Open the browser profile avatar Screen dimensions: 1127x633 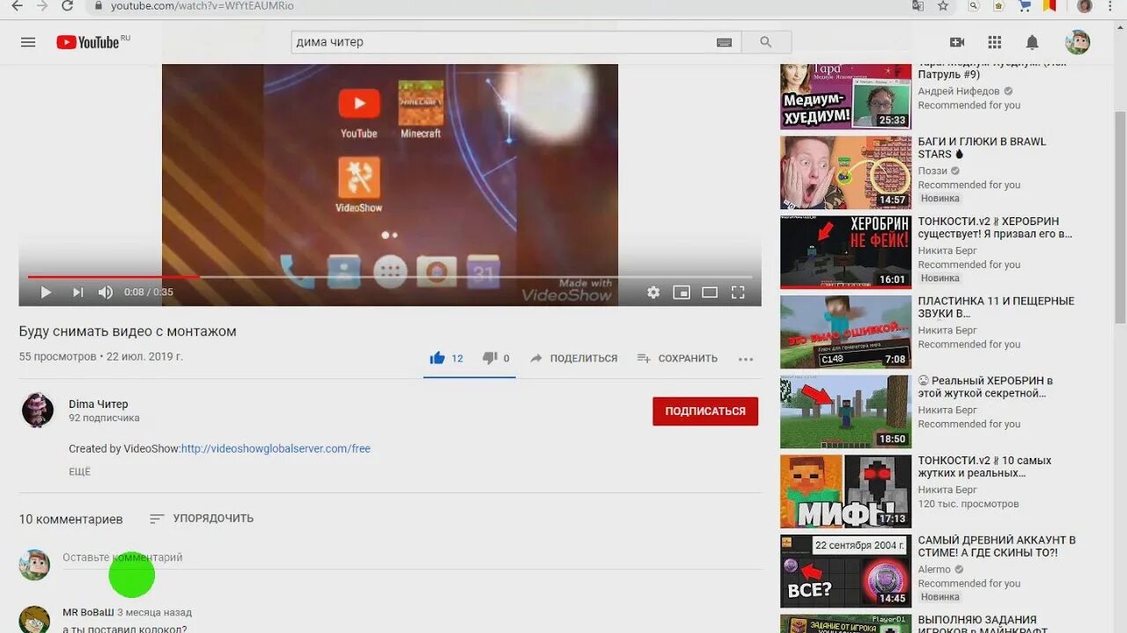pyautogui.click(x=1085, y=5)
